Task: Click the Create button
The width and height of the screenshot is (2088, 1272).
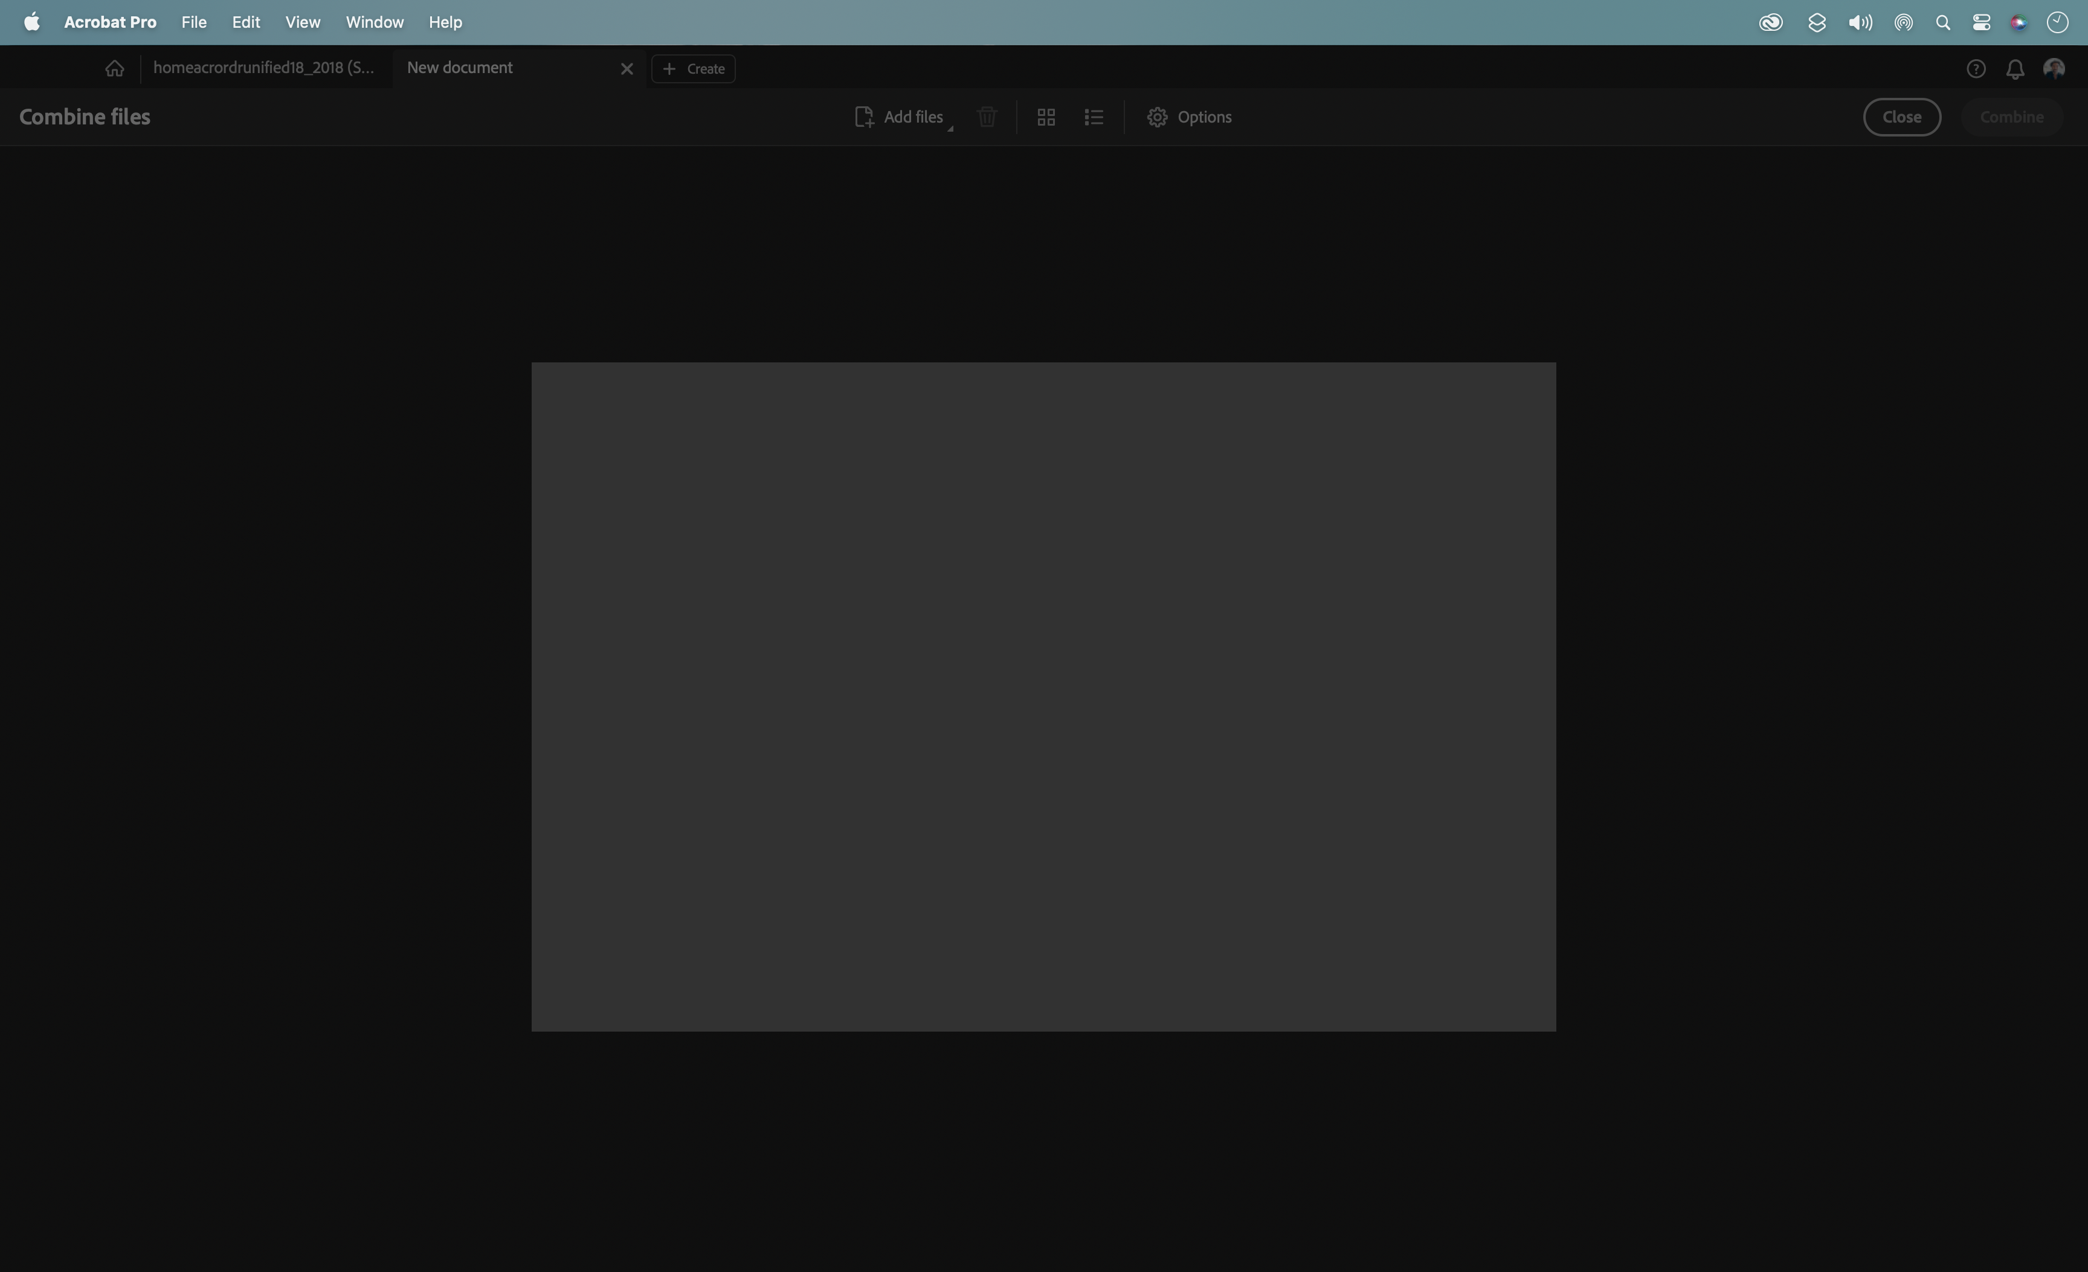Action: tap(693, 69)
